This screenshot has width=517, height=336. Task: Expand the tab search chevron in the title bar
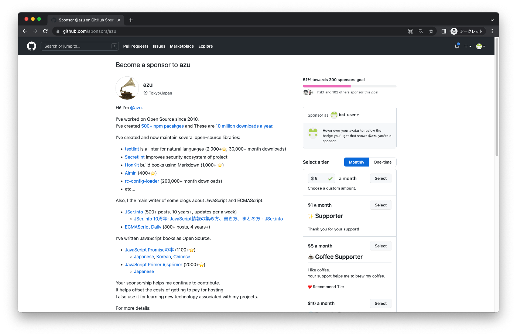(x=492, y=20)
